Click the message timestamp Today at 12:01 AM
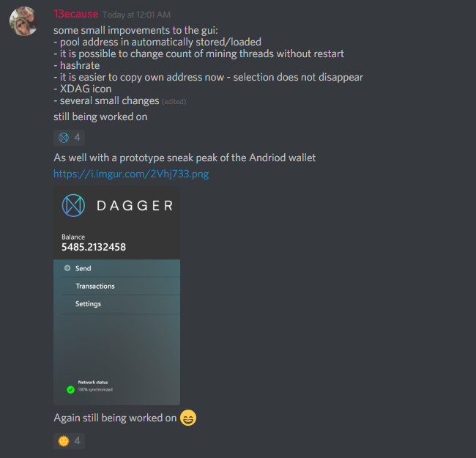The height and width of the screenshot is (458, 476). pyautogui.click(x=137, y=15)
